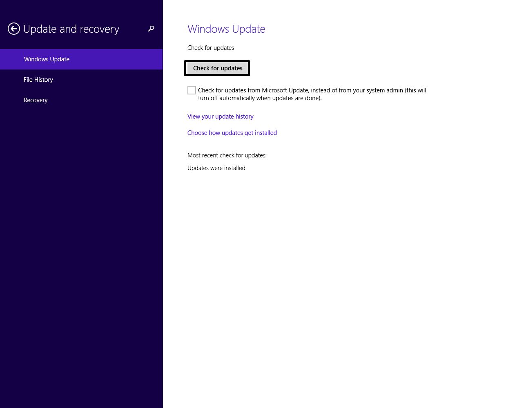The width and height of the screenshot is (517, 408).
Task: Open View your update history link
Action: tap(221, 117)
